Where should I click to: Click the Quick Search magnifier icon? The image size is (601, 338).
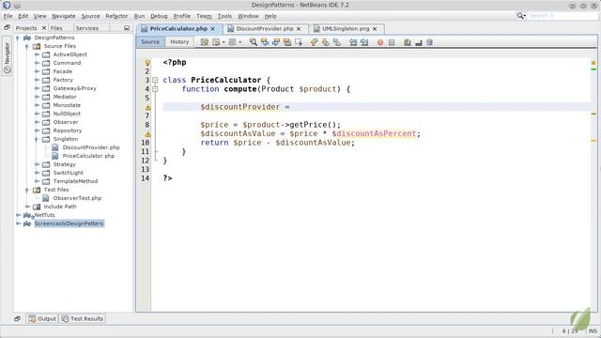point(520,16)
